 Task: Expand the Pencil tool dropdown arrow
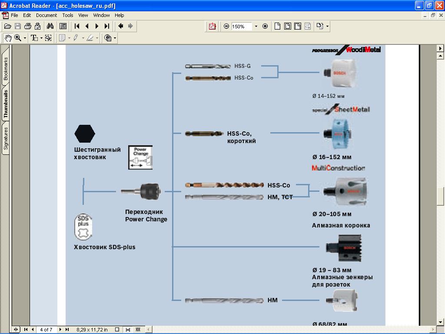click(83, 38)
